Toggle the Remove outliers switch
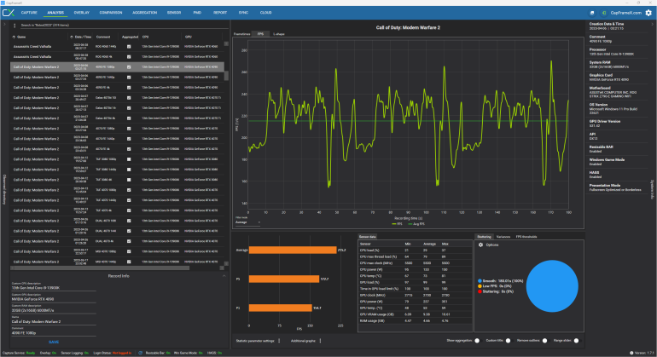This screenshot has height=357, width=657. click(544, 341)
